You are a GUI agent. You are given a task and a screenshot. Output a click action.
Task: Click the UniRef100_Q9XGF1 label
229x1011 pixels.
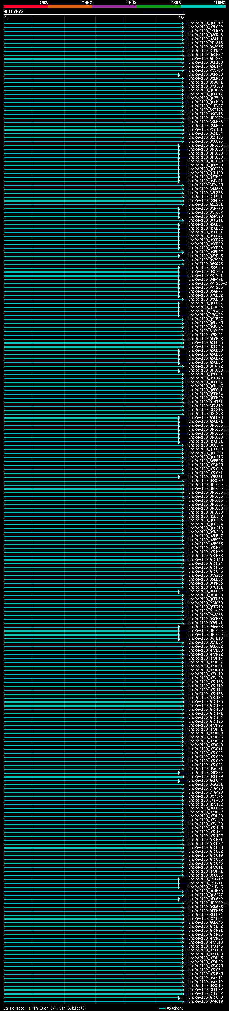pyautogui.click(x=205, y=82)
